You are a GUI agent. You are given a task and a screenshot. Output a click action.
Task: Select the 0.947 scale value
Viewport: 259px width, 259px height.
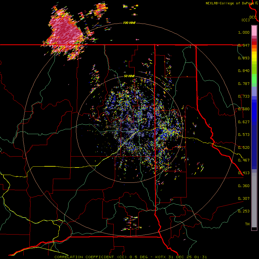244,45
